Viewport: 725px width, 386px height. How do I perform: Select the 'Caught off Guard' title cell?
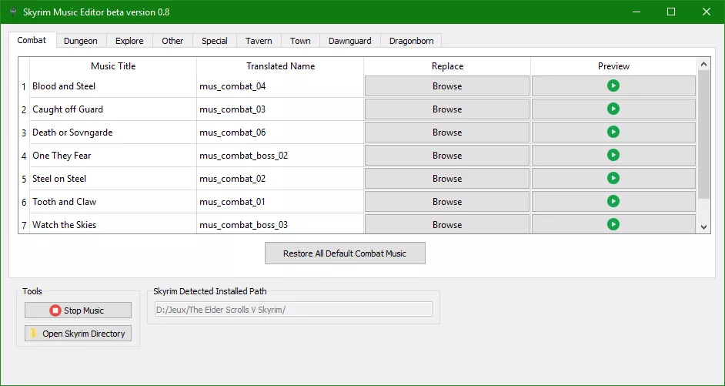click(113, 109)
